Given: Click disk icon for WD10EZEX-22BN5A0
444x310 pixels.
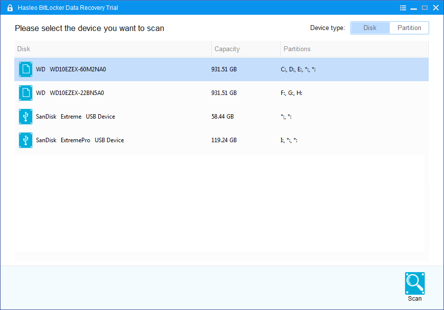Looking at the screenshot, I should 26,93.
